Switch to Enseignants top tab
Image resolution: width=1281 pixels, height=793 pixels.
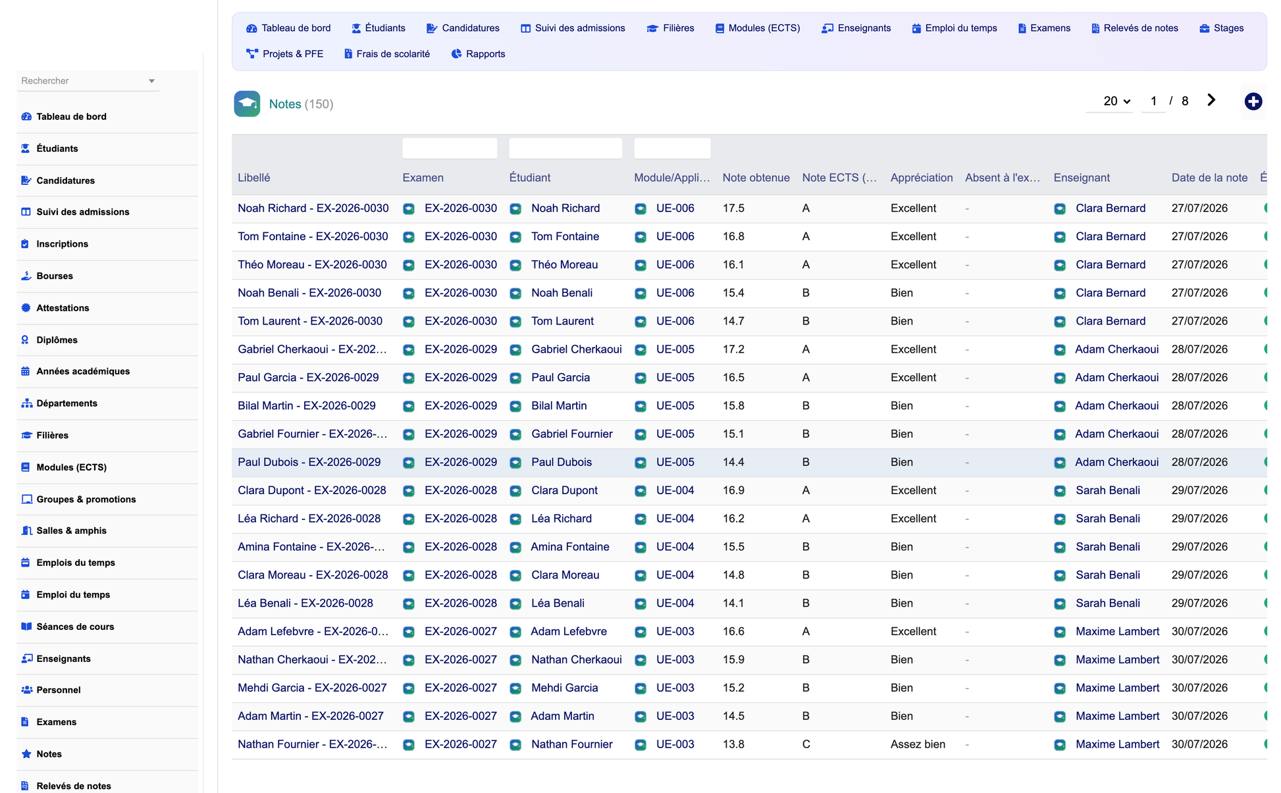(x=856, y=28)
